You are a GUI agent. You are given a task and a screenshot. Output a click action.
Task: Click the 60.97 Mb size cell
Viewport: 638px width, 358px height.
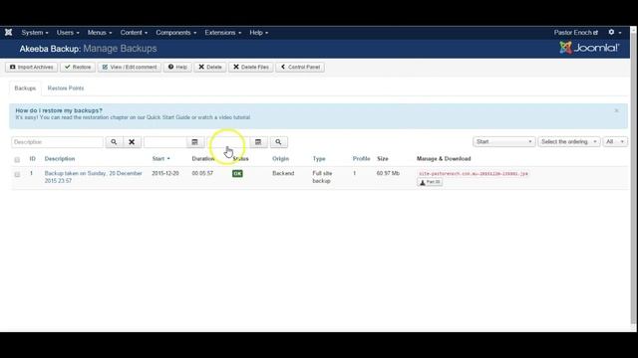[x=388, y=173]
